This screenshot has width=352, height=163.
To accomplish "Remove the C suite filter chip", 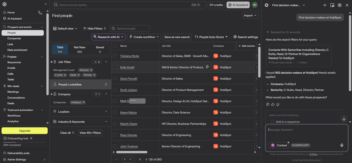I will pos(65,75).
